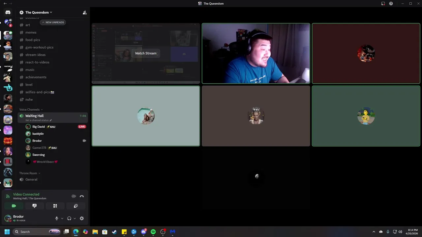Screen dimensions: 422x237
Task: Focus the brown crown-avatar tile
Action: (x=256, y=116)
